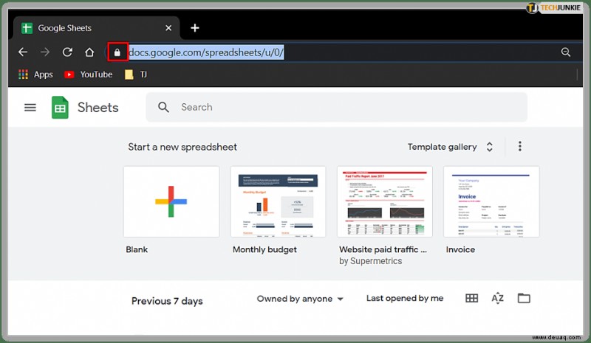Viewport: 591px width, 343px height.
Task: Click the zoom magnifier in address bar
Action: click(565, 52)
